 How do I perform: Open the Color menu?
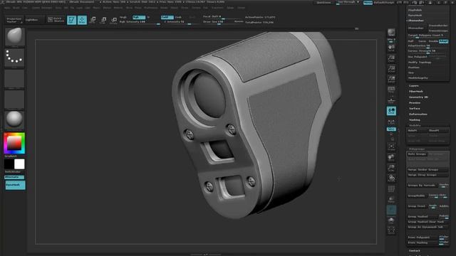(x=25, y=8)
